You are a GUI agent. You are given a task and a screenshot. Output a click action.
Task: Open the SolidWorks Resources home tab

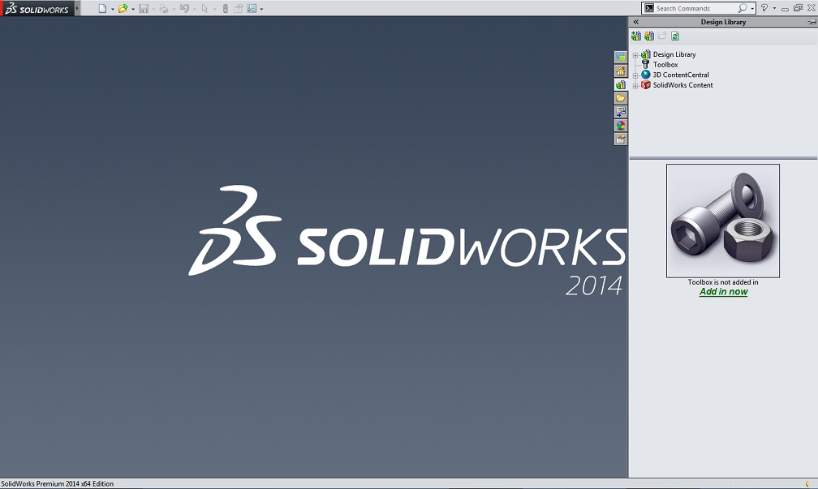pos(620,71)
